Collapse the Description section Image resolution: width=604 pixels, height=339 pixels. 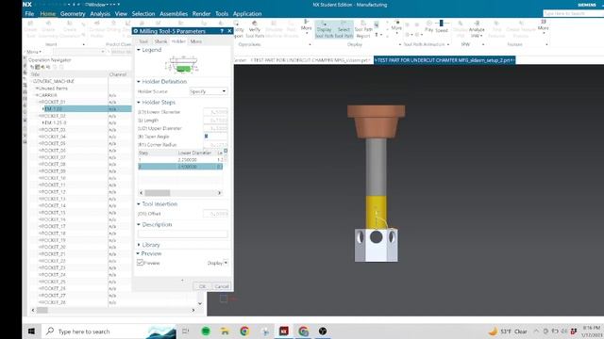(x=139, y=224)
